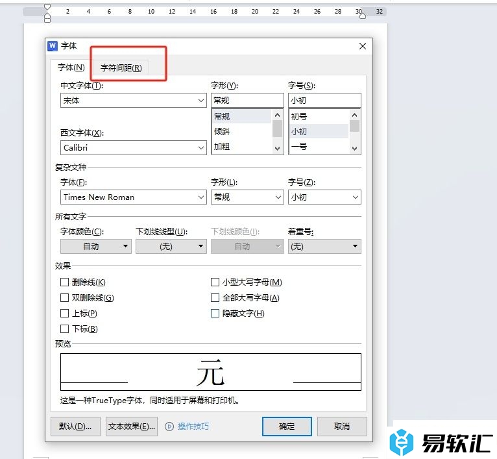Check the 小型大写字母(M) option
Screen dimensions: 497x459
215,282
